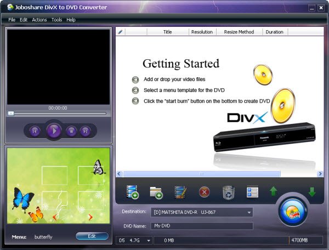Click the Joboshare app logo icon
The height and width of the screenshot is (250, 329).
10,7
